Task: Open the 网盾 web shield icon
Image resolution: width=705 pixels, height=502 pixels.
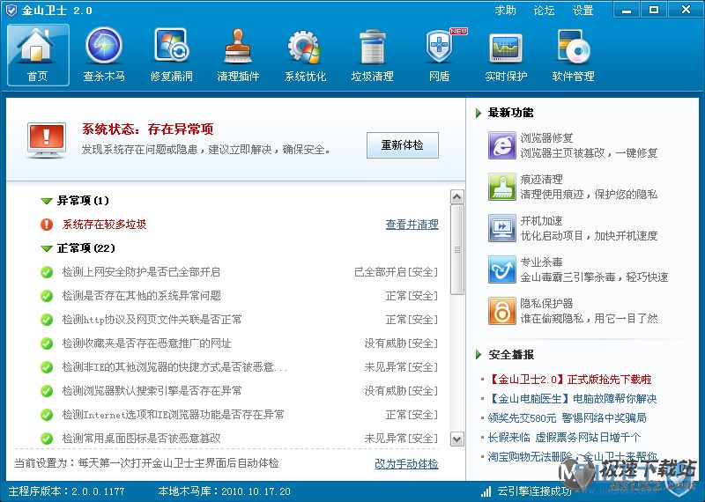Action: pyautogui.click(x=439, y=47)
